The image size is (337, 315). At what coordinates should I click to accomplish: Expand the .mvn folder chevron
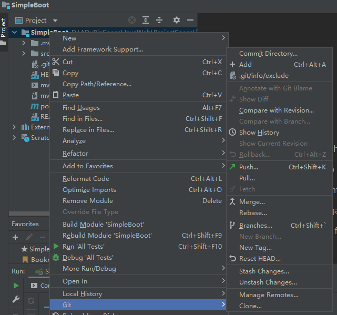point(24,43)
